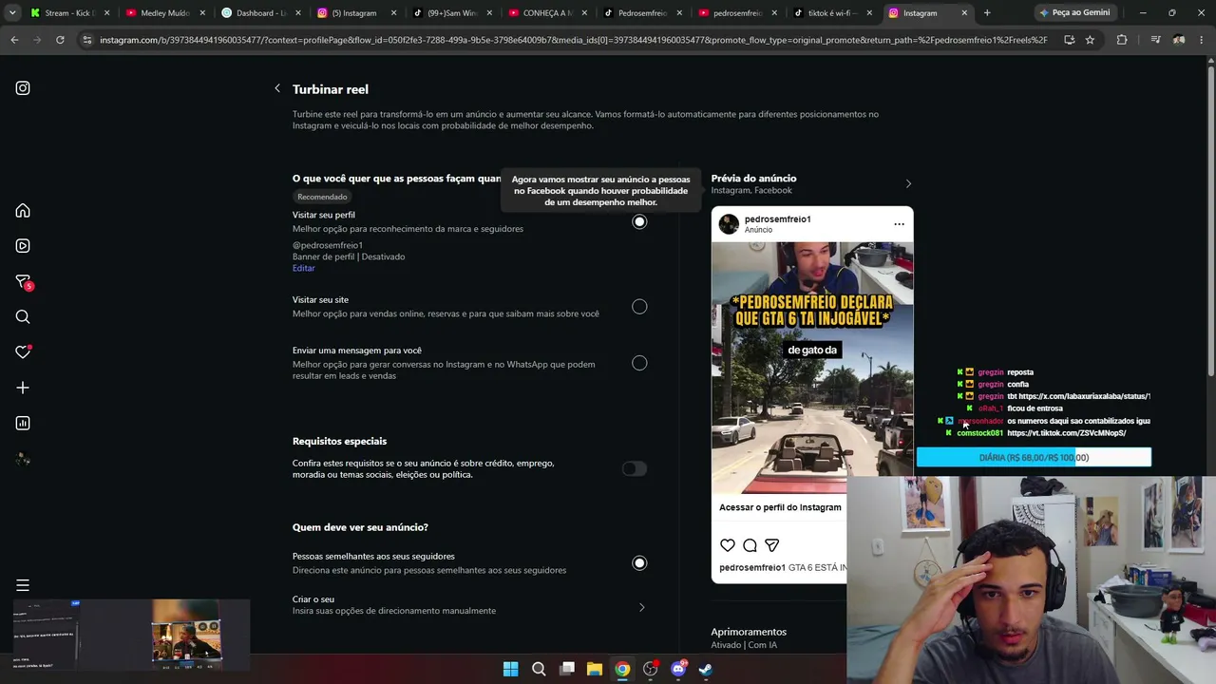Switch to the '(5) Instagram' tab
Screen dimensions: 1216x684
[356, 13]
